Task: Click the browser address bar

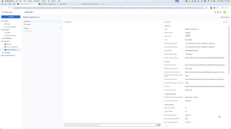Action: click(109, 8)
